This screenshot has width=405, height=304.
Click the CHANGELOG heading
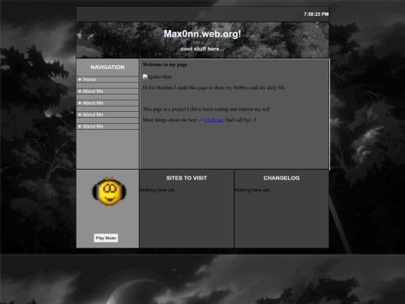pos(281,178)
